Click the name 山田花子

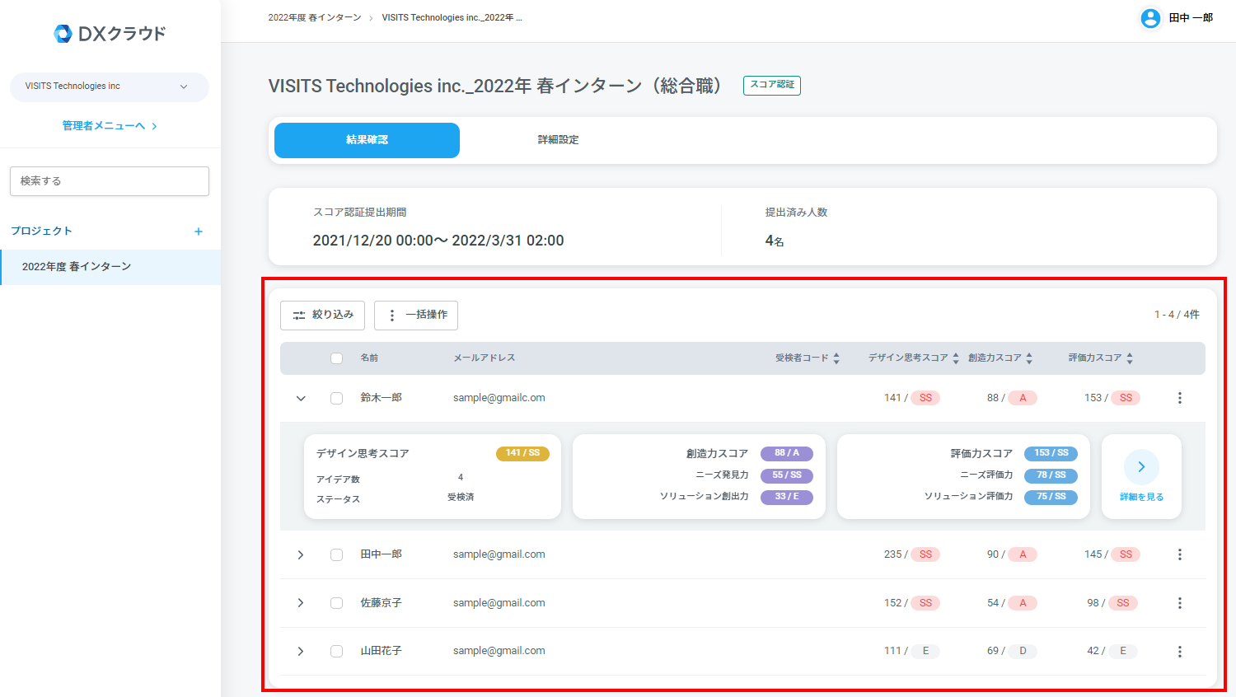[x=381, y=651]
